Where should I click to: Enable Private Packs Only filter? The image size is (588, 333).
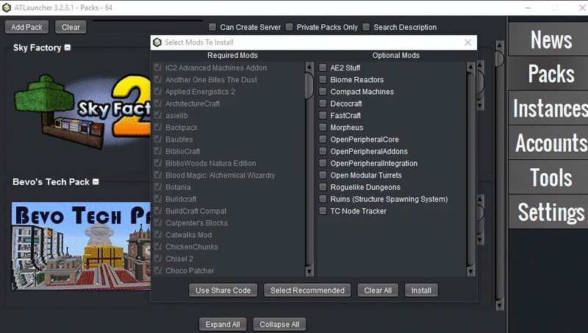(x=289, y=27)
